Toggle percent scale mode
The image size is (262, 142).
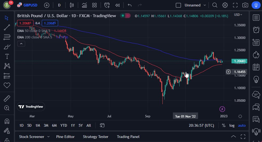coord(223,125)
